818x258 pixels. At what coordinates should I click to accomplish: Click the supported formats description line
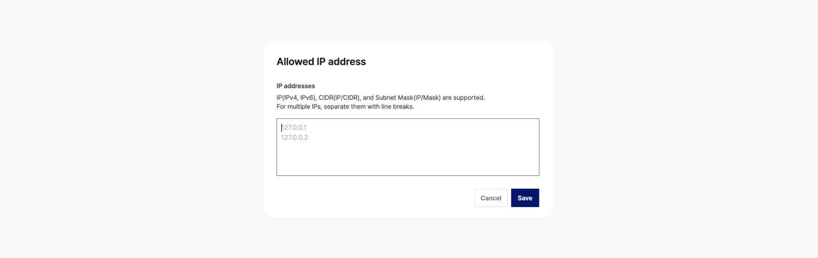[x=380, y=97]
